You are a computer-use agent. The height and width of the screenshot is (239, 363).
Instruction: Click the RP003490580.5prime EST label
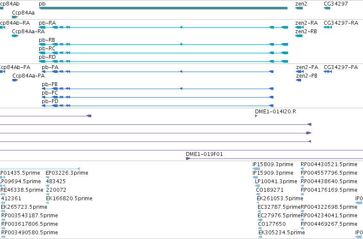pyautogui.click(x=29, y=233)
